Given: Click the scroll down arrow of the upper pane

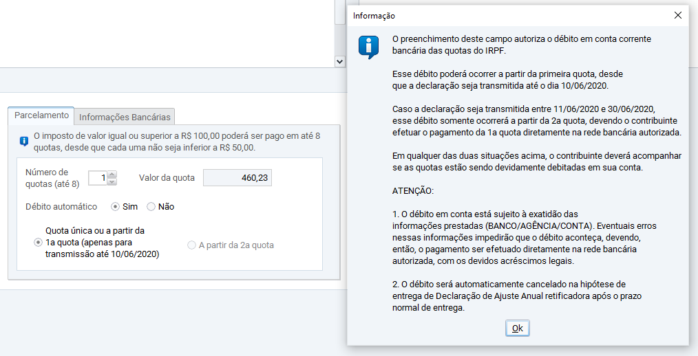Looking at the screenshot, I should click(339, 61).
